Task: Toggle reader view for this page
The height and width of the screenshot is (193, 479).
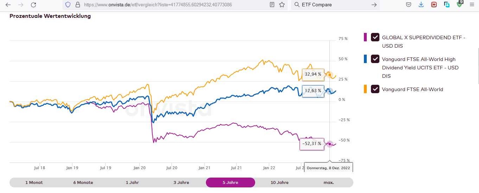Action: tap(272, 5)
